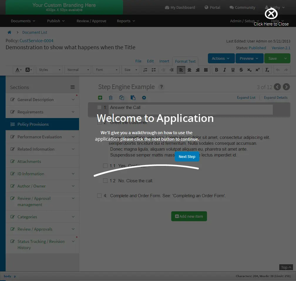Screen dimensions: 296x281
Task: Click the Add new item button
Action: point(189,216)
